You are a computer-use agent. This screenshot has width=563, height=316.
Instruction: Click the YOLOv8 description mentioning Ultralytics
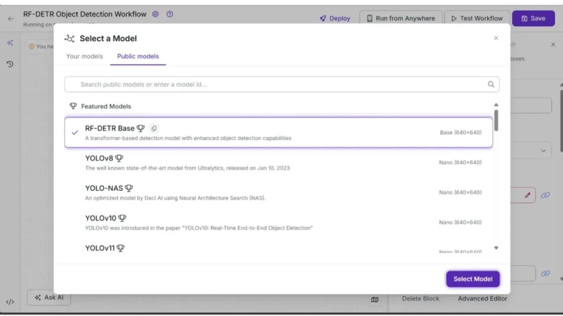(x=188, y=168)
